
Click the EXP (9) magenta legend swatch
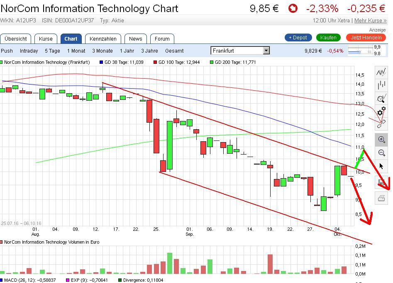coord(68,280)
